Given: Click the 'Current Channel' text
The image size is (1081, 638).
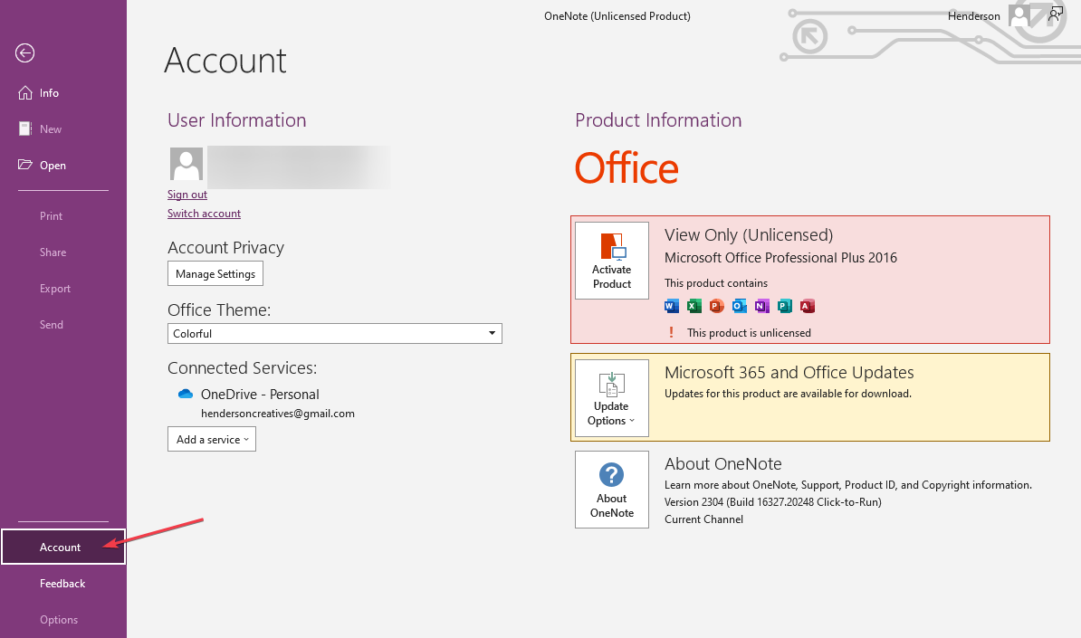Looking at the screenshot, I should point(703,519).
